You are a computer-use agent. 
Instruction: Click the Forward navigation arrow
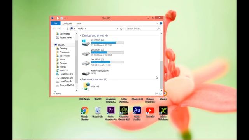point(59,28)
